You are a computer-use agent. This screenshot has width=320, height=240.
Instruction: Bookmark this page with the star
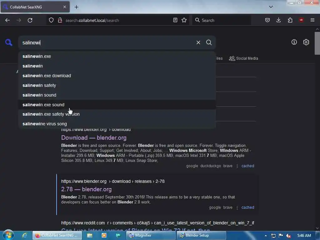[x=184, y=20]
